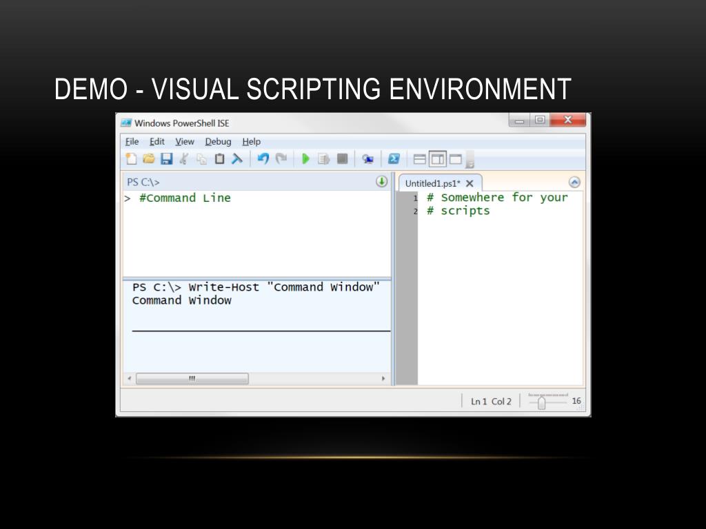Screen dimensions: 706x529
Task: Click the horizontal scrollbar thumb in output pane
Action: [x=192, y=379]
